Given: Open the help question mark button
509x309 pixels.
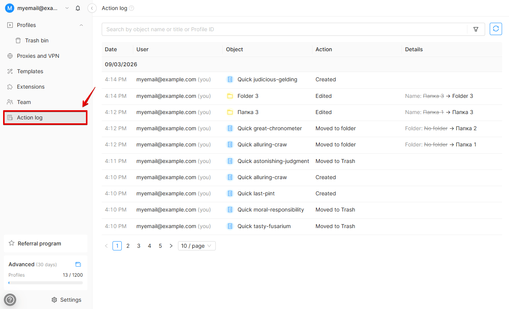Looking at the screenshot, I should 10,300.
